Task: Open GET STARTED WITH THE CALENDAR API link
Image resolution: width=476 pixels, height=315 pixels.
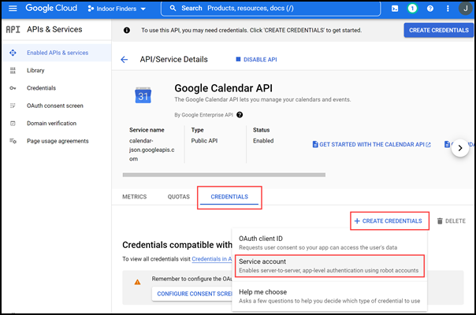Action: tap(371, 144)
